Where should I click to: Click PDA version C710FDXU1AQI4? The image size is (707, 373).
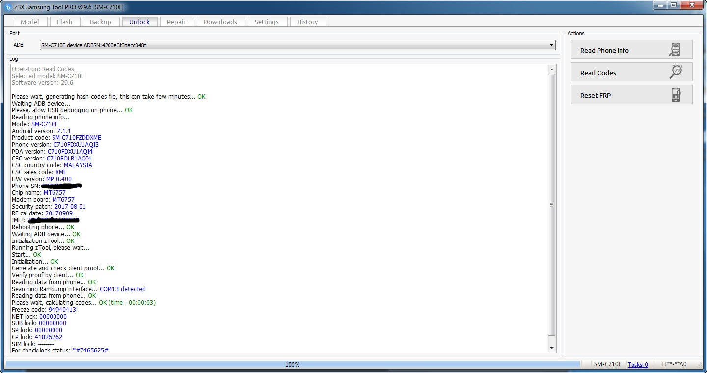point(70,152)
